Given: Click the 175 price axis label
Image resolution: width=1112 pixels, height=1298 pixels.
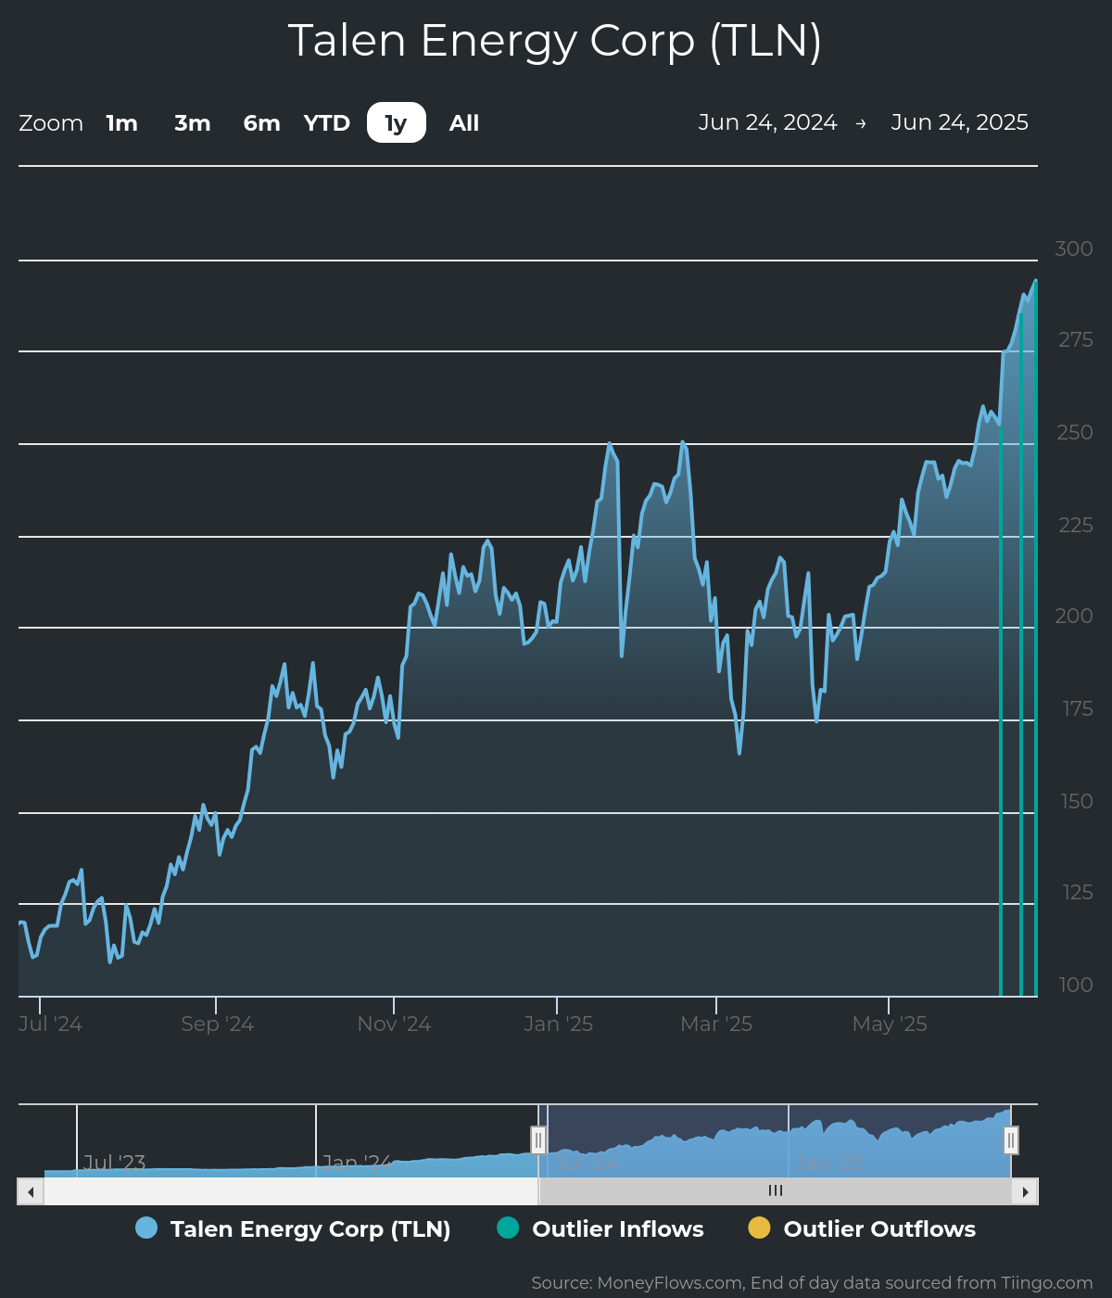Looking at the screenshot, I should pyautogui.click(x=1078, y=709).
